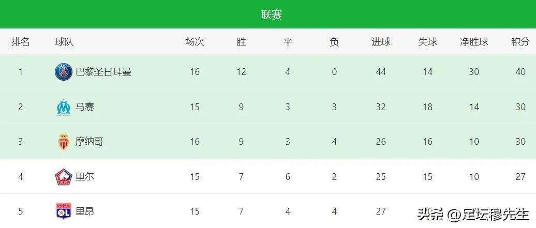Select the 联赛 tab header
This screenshot has width=536, height=228.
272,14
